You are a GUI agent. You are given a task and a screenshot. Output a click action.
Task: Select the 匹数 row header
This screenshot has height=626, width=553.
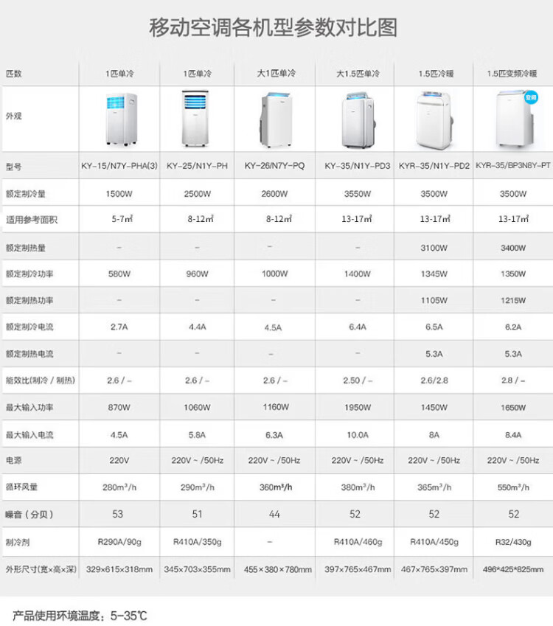14,74
